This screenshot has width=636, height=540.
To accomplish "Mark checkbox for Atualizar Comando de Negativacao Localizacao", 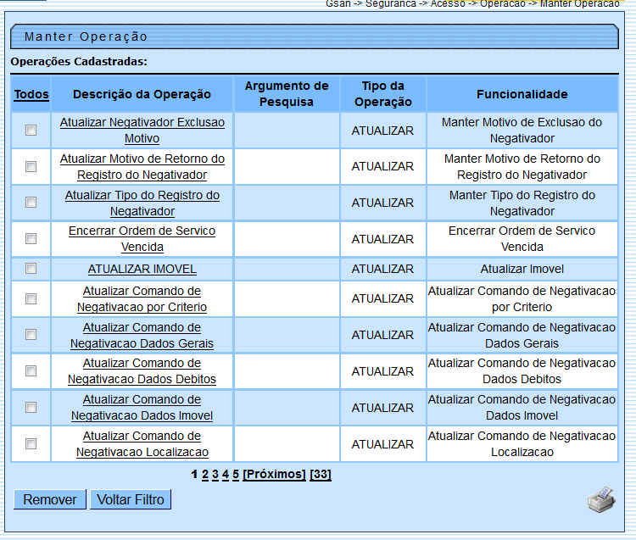I will [31, 444].
